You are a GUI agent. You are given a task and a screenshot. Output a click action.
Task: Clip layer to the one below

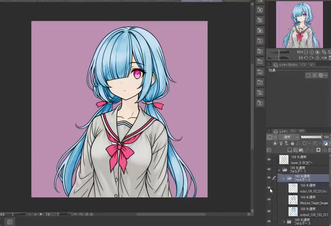pyautogui.click(x=275, y=143)
